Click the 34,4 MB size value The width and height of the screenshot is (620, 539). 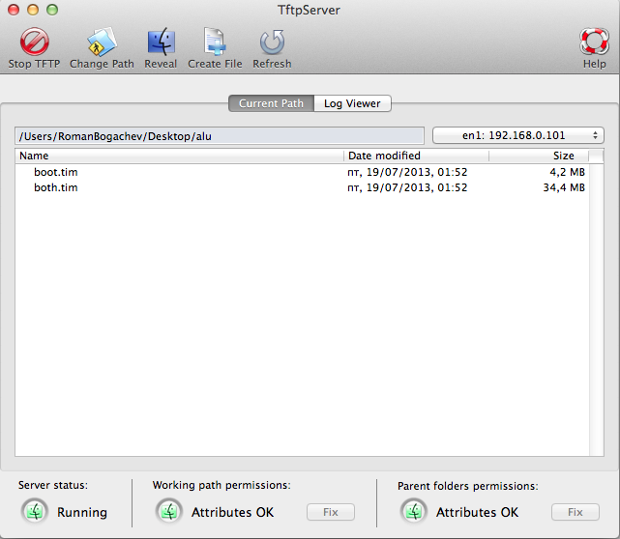coord(564,187)
